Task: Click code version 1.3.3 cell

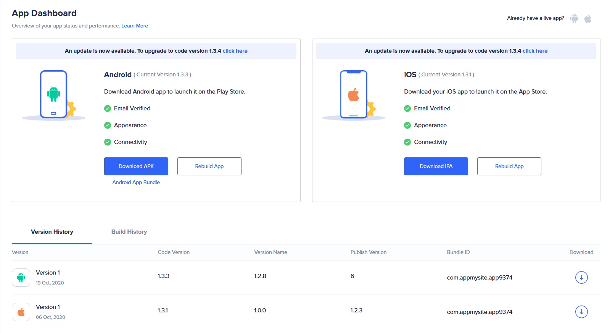Action: pyautogui.click(x=164, y=276)
